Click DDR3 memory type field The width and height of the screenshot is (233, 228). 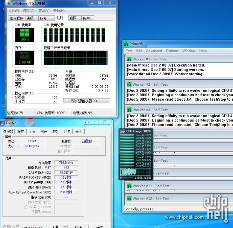click(32, 141)
